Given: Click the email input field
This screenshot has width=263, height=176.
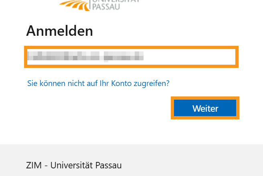Looking at the screenshot, I should (x=131, y=57).
